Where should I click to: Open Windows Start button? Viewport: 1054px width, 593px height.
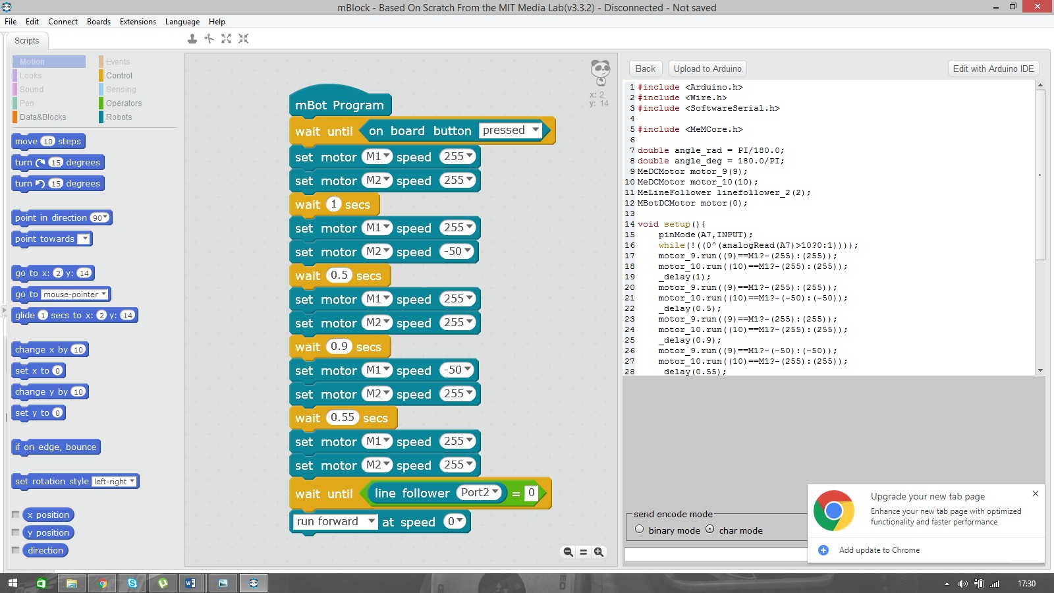(x=13, y=583)
